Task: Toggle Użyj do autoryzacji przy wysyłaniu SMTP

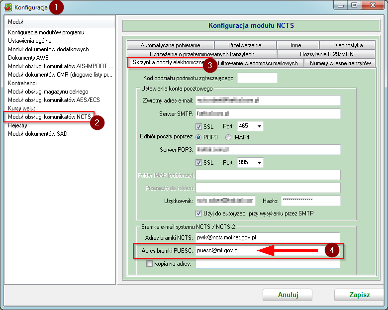Action: coord(198,213)
